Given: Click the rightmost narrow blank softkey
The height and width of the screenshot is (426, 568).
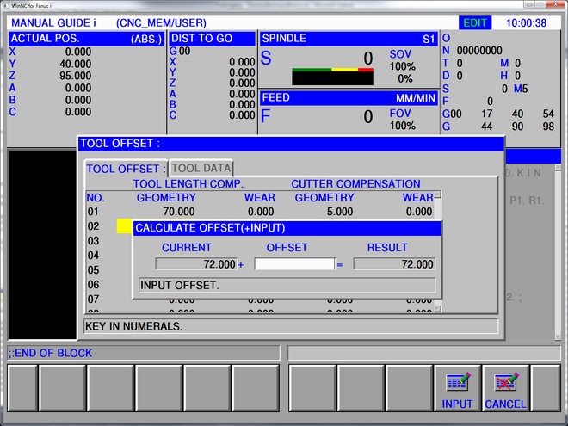Looking at the screenshot, I should pyautogui.click(x=546, y=387).
